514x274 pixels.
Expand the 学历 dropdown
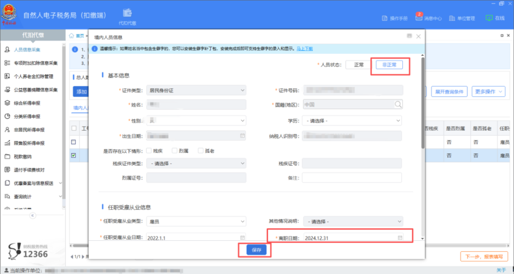coord(353,121)
